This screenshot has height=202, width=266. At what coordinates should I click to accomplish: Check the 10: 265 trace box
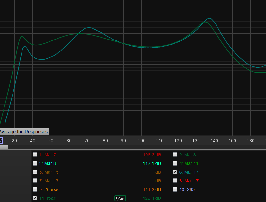pyautogui.click(x=175, y=189)
